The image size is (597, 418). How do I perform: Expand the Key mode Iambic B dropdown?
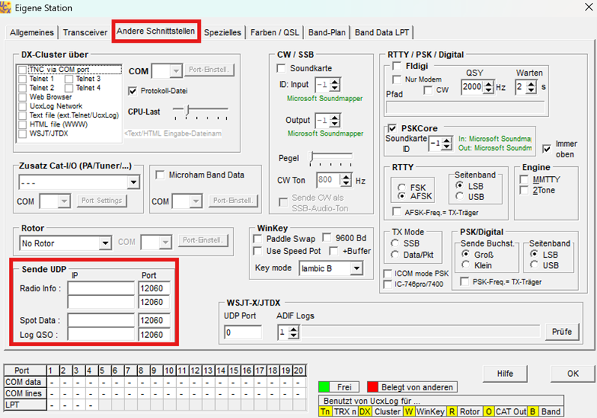click(x=356, y=268)
